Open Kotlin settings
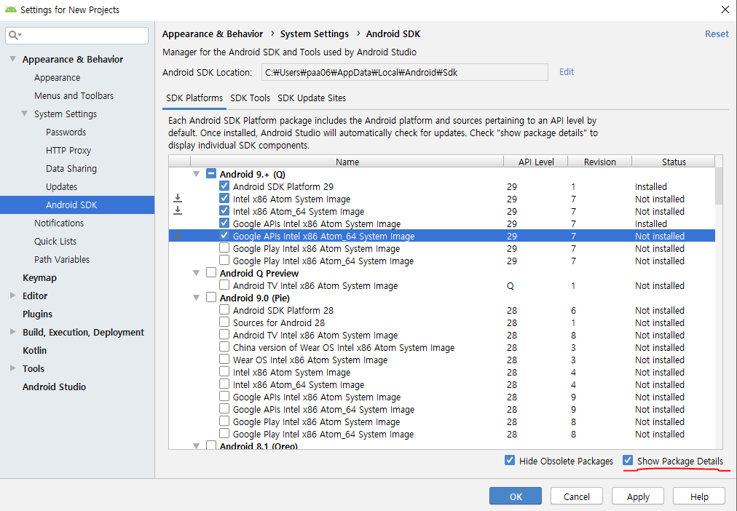 point(34,350)
